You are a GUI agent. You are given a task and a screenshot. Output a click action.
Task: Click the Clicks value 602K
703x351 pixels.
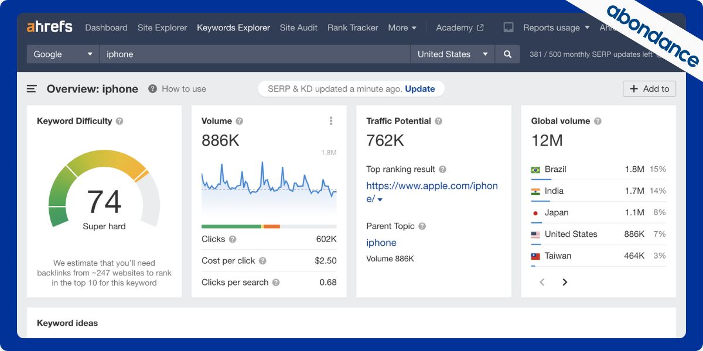pyautogui.click(x=326, y=239)
